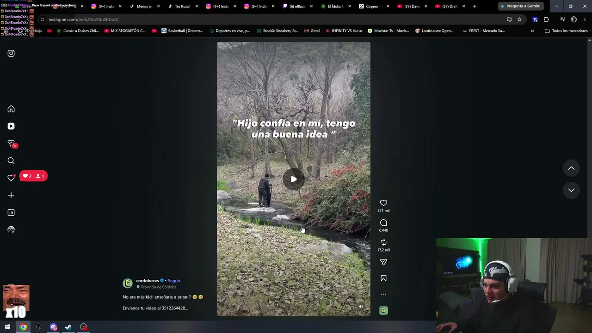Open the 'MIX REGGAETÓN C...' bookmark
Screen dimensions: 592x333
pos(125,31)
